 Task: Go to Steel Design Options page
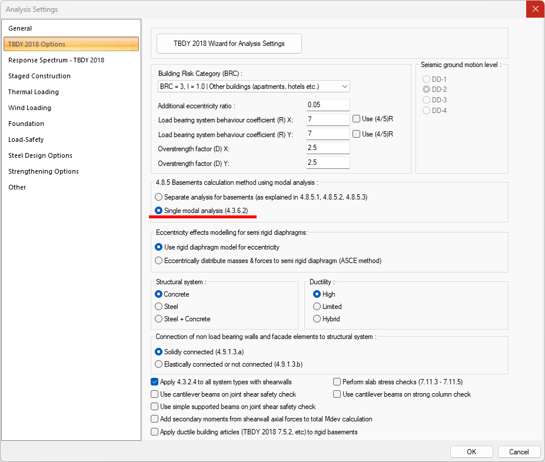click(40, 155)
